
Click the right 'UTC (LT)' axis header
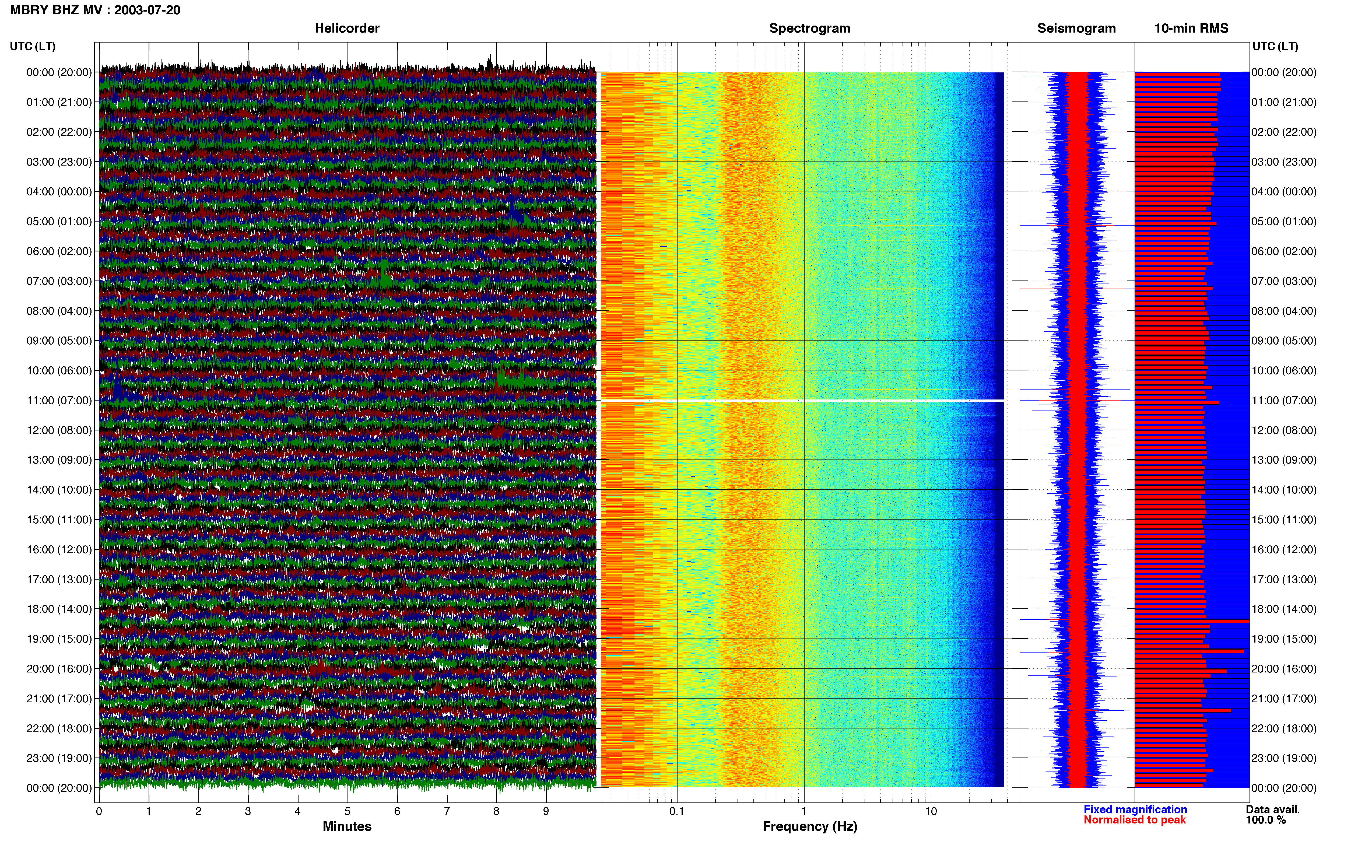[x=1275, y=46]
